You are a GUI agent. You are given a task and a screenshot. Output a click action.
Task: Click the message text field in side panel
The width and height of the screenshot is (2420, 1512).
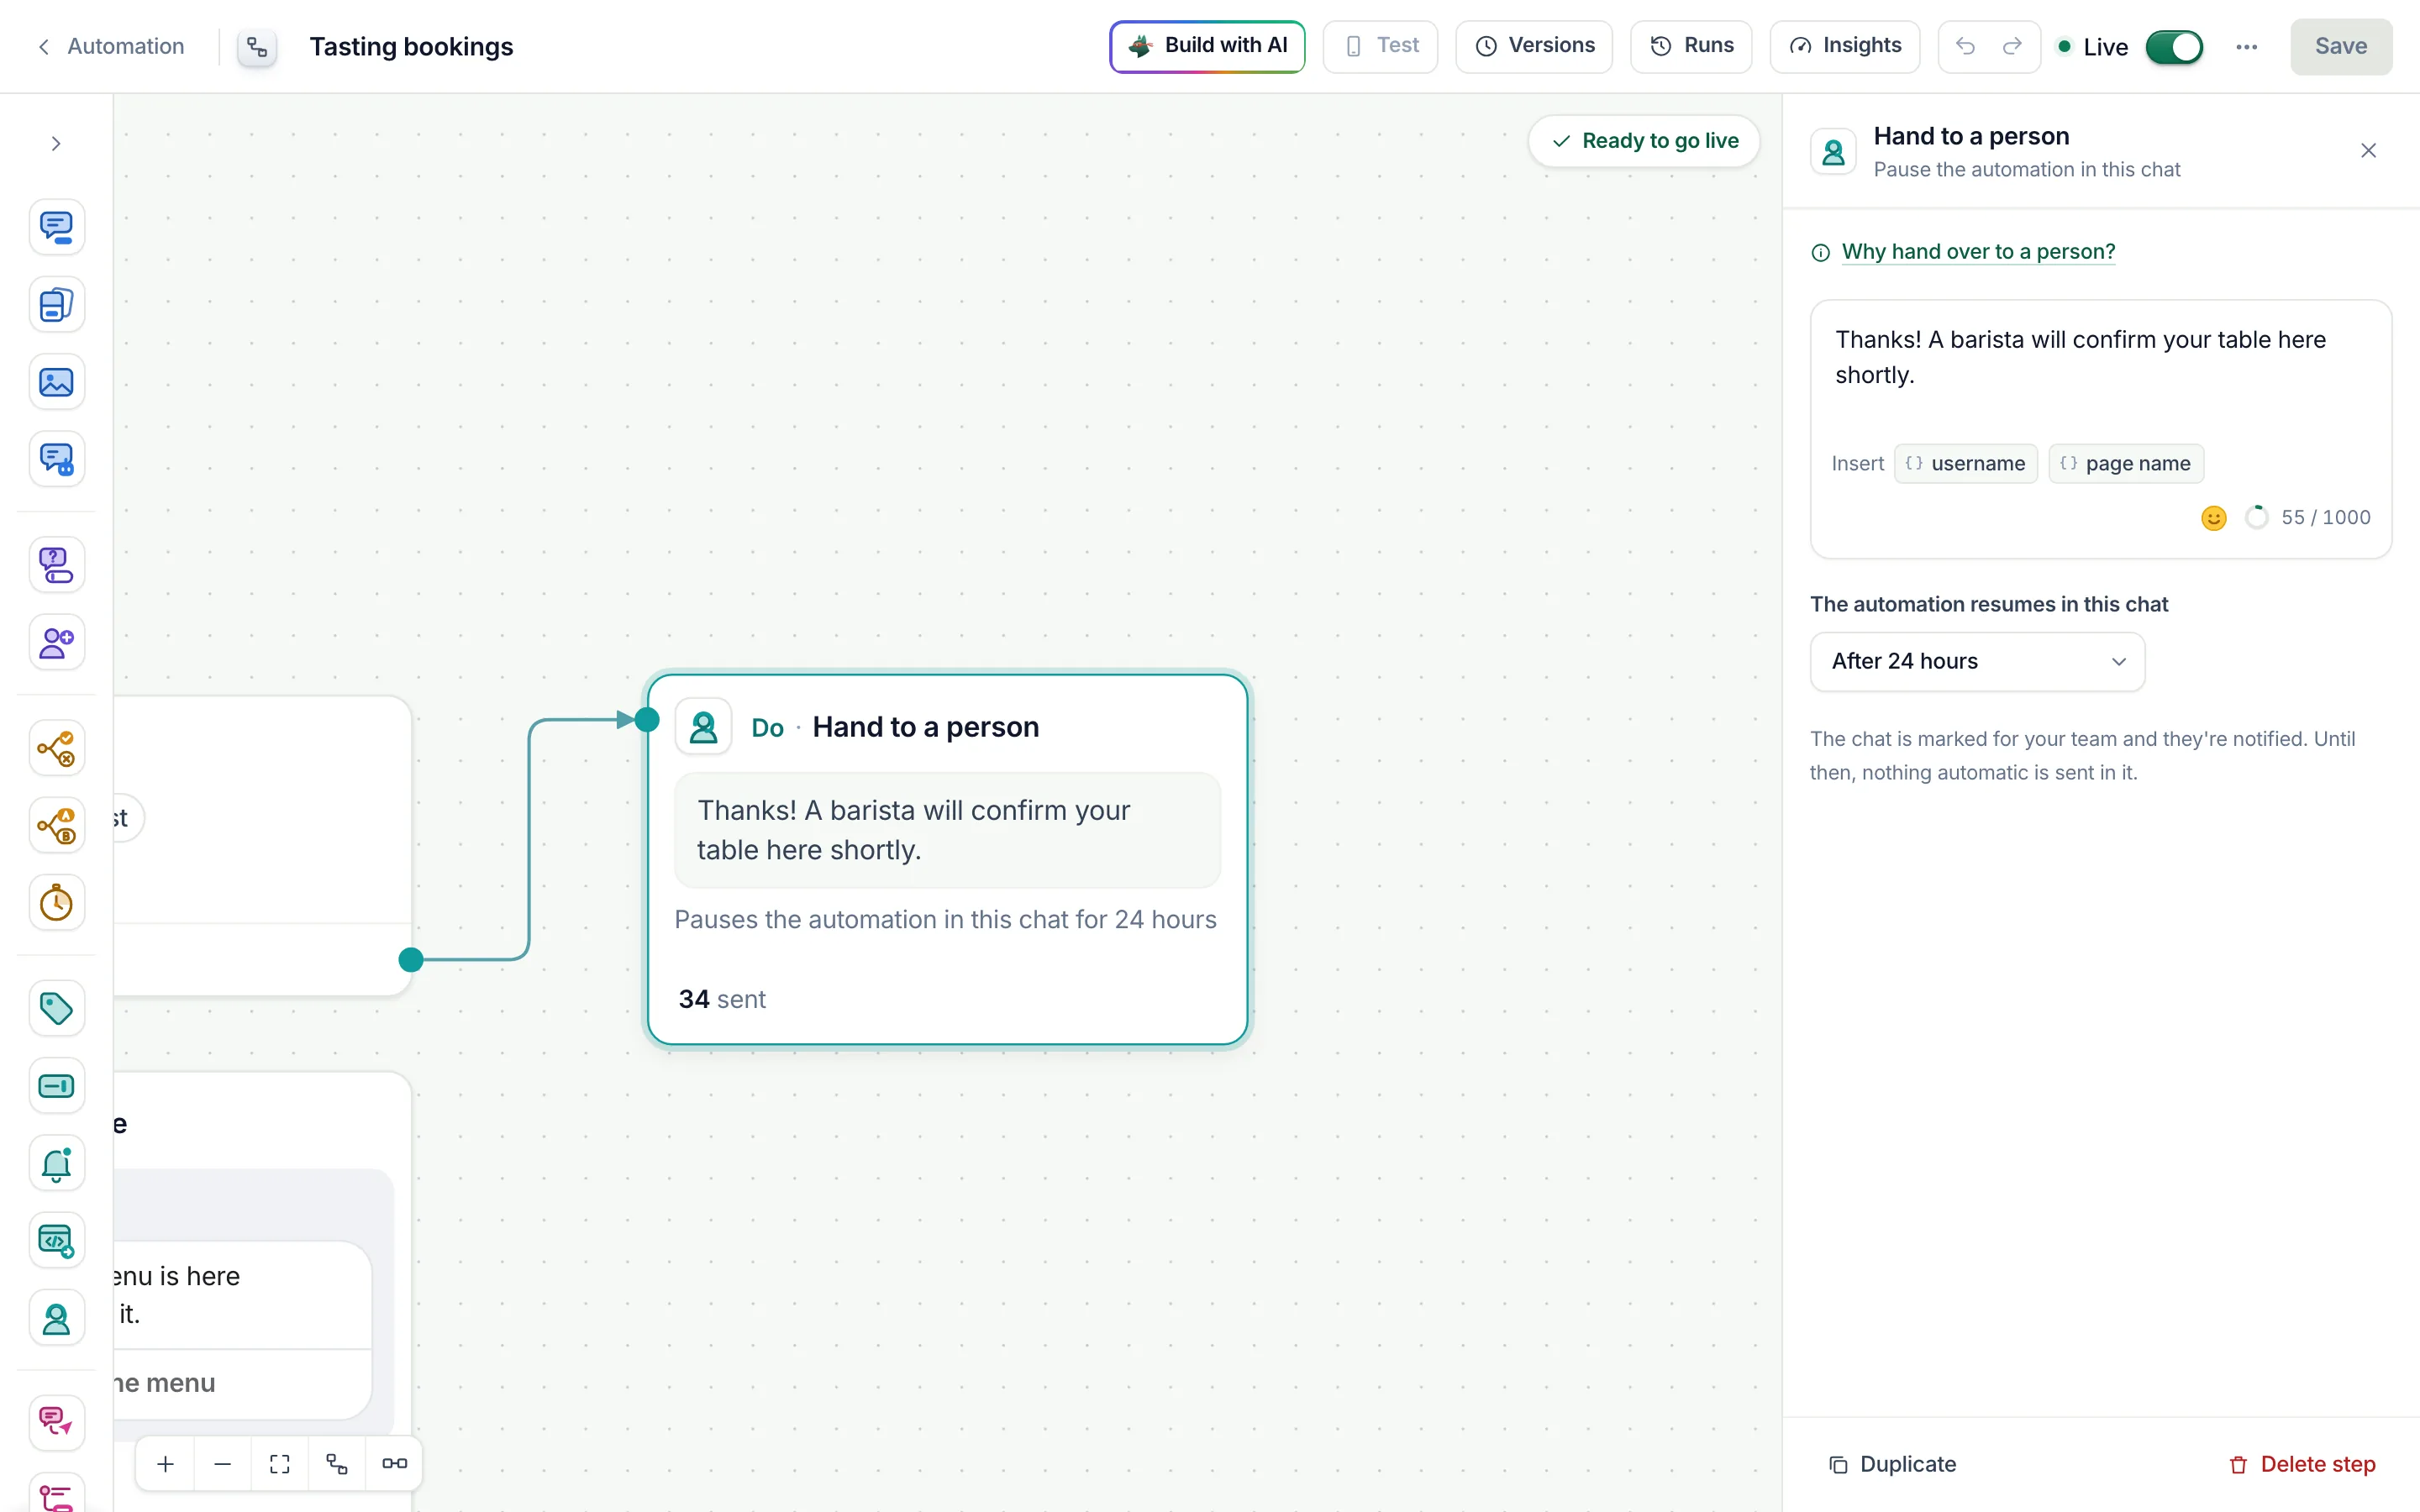pyautogui.click(x=2100, y=371)
